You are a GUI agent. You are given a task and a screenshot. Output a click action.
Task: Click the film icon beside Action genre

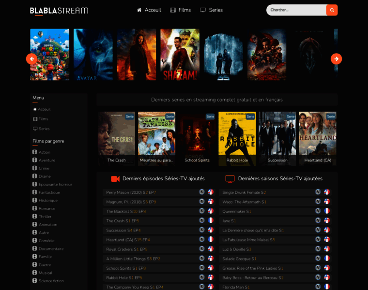click(x=35, y=152)
